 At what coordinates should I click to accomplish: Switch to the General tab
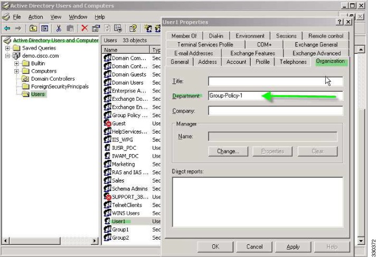[180, 62]
